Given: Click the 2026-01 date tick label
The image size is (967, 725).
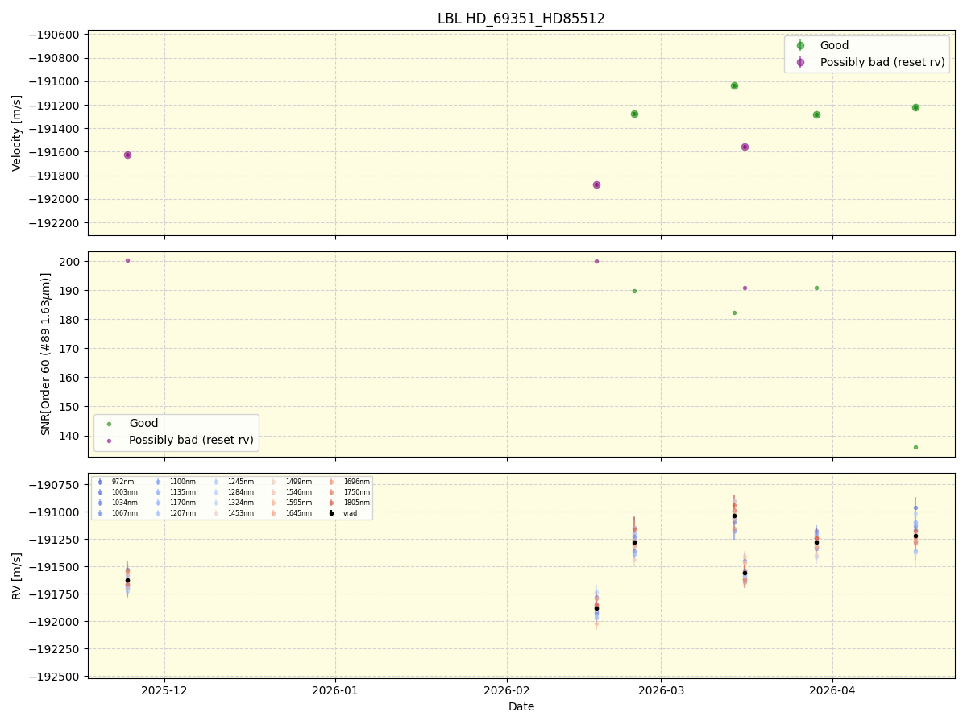Looking at the screenshot, I should (335, 690).
